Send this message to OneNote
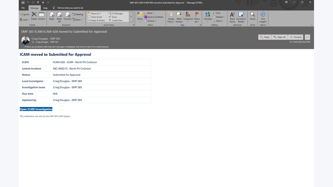This screenshot has width=333, height=187. [x=154, y=17]
